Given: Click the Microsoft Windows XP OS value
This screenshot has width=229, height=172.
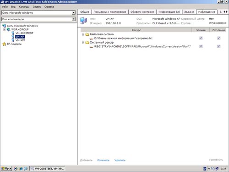Looking at the screenshot, I should click(x=166, y=19).
